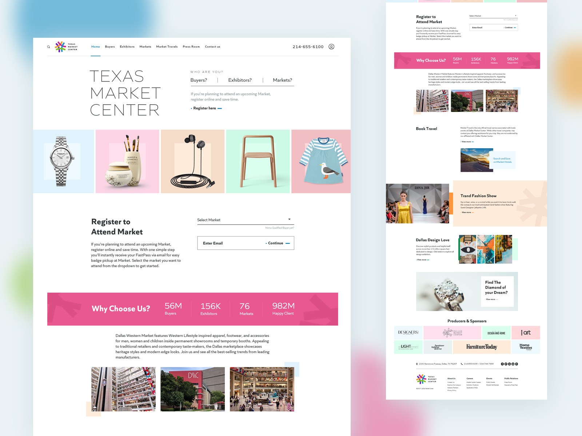
Task: Click the phone icon next to 214.655.6100
Action: point(462,364)
